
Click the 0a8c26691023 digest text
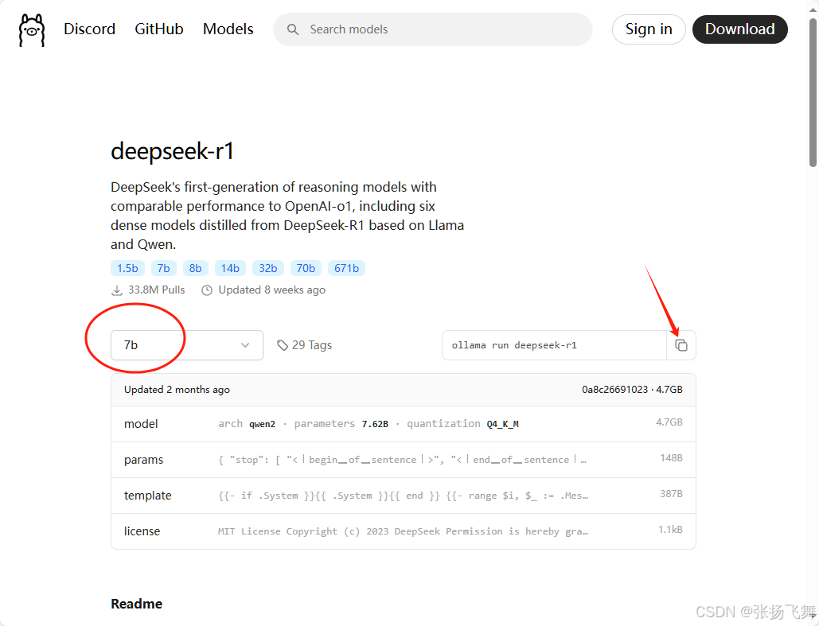point(614,390)
